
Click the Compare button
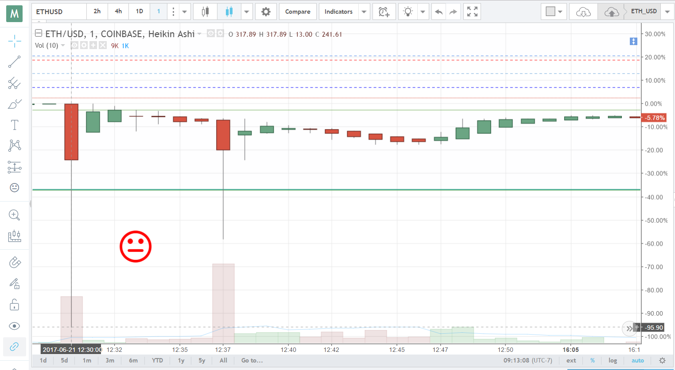[x=298, y=11]
